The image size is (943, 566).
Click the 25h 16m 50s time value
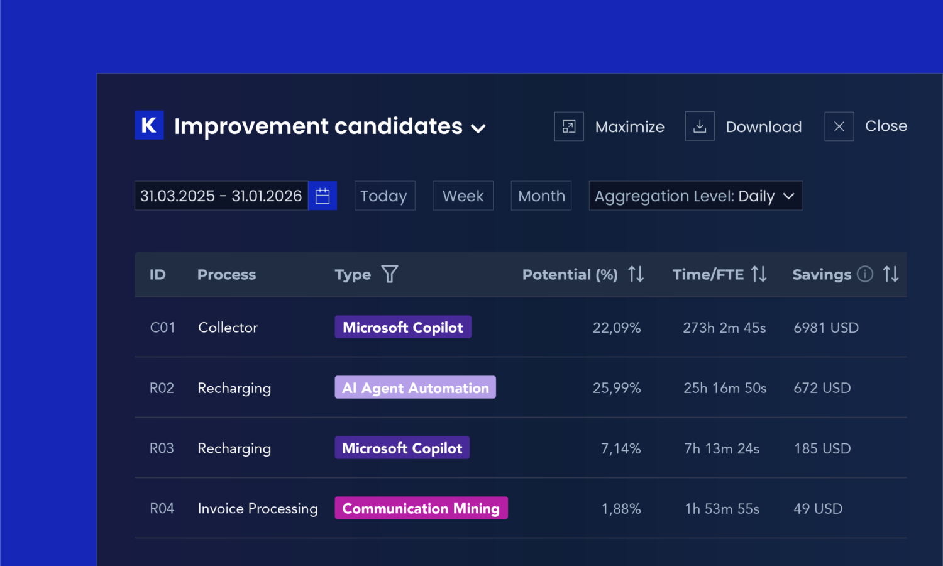[725, 389]
